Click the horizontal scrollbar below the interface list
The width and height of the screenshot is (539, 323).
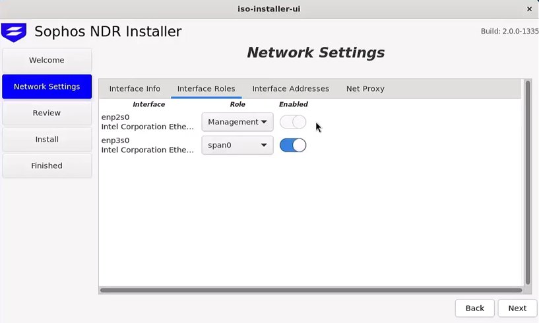pos(311,290)
